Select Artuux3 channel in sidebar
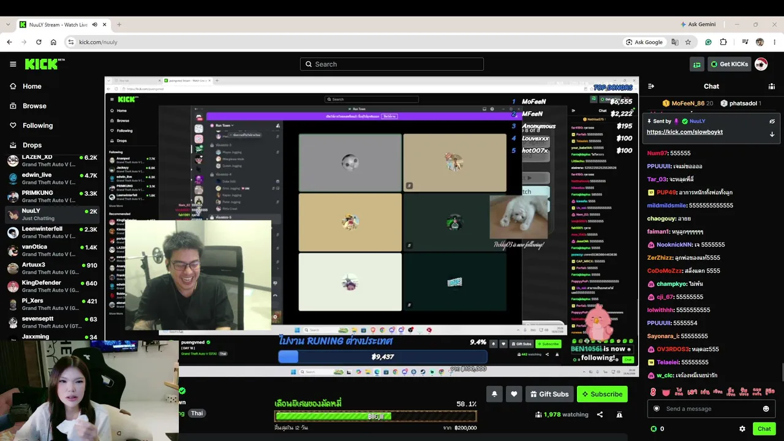 (52, 268)
